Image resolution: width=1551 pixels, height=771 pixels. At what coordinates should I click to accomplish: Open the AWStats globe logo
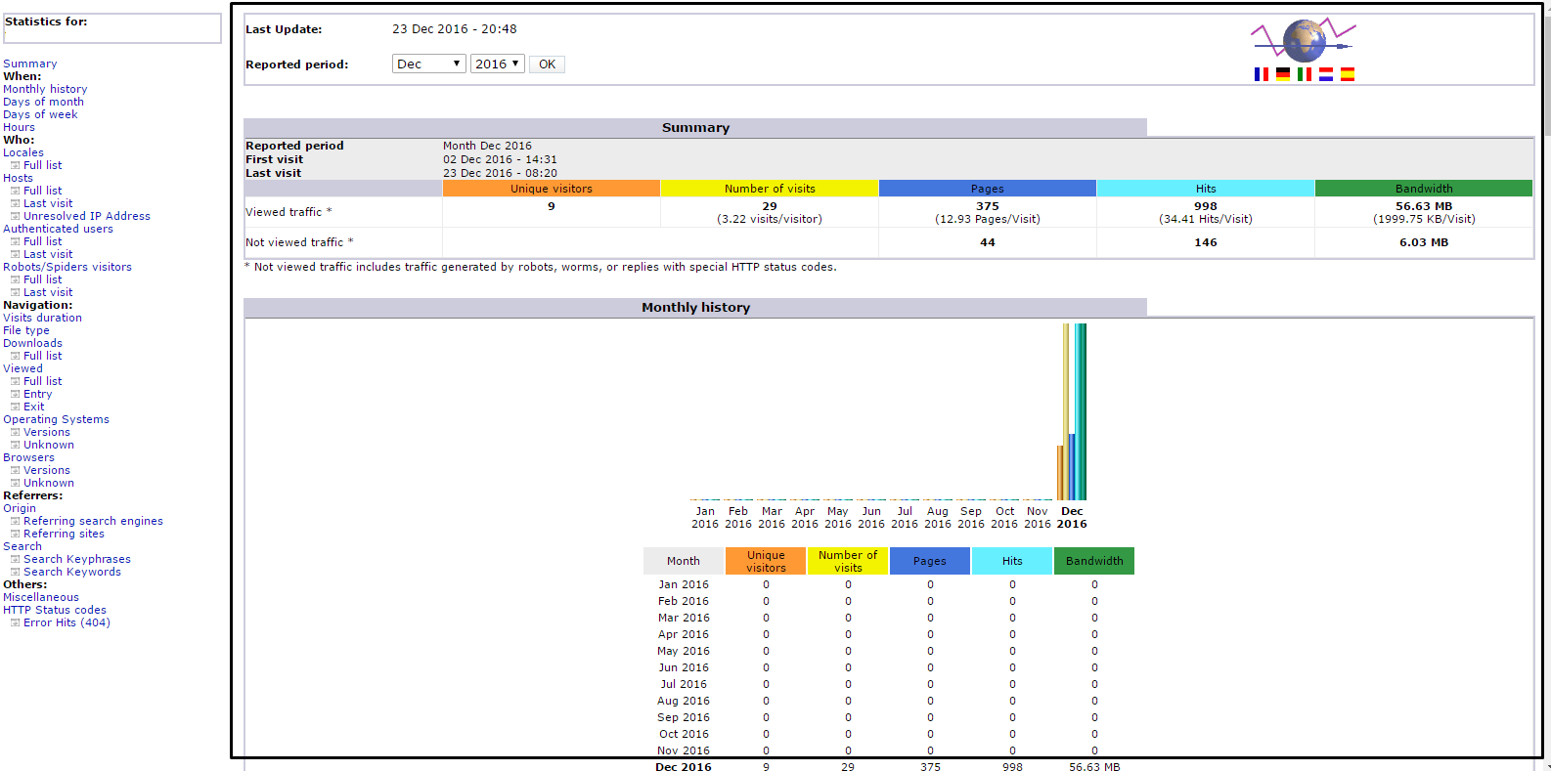[x=1304, y=41]
